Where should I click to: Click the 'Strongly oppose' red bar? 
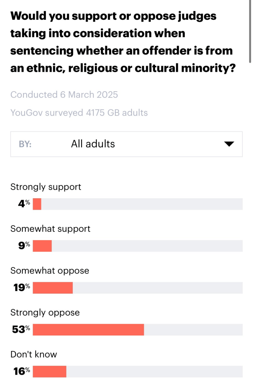(x=88, y=329)
